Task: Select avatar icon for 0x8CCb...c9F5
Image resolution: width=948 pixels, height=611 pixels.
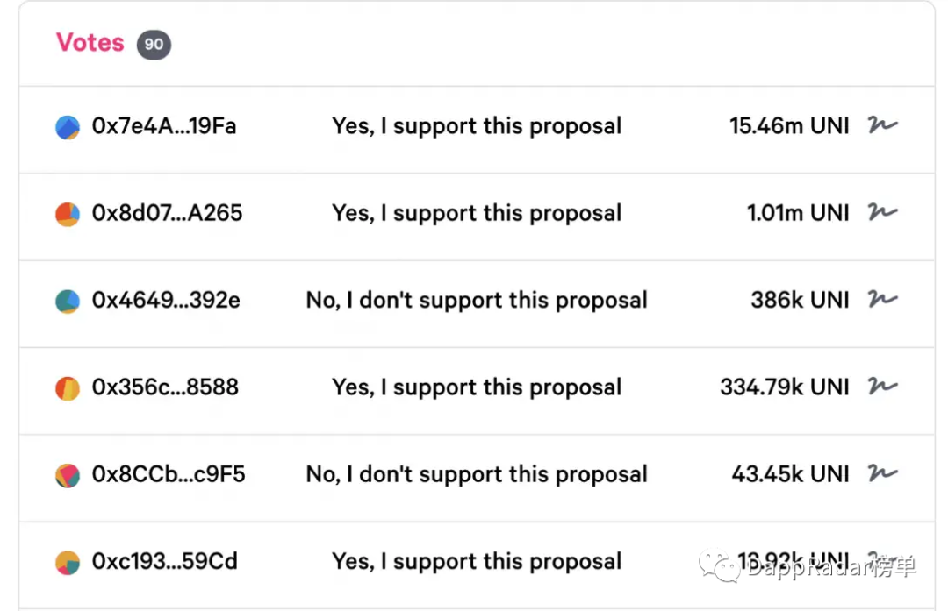Action: (x=68, y=476)
